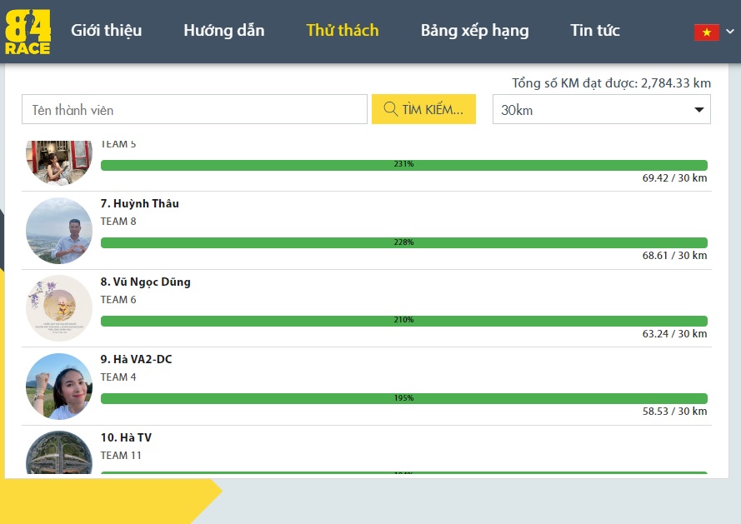Go to the Hướng dẫn page
This screenshot has width=741, height=524.
(223, 31)
